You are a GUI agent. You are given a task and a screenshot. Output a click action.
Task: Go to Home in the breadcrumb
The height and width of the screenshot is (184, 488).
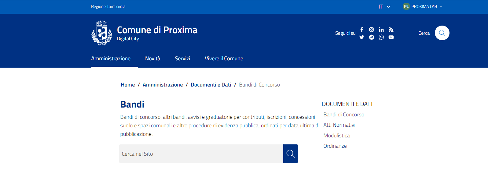coord(128,85)
